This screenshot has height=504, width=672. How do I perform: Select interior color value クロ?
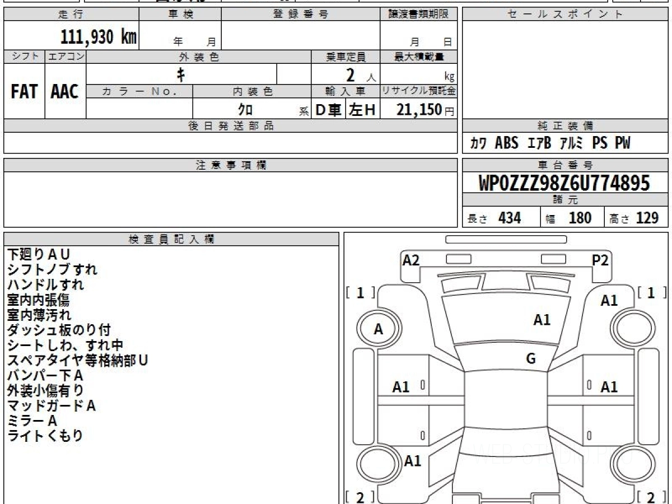[245, 110]
